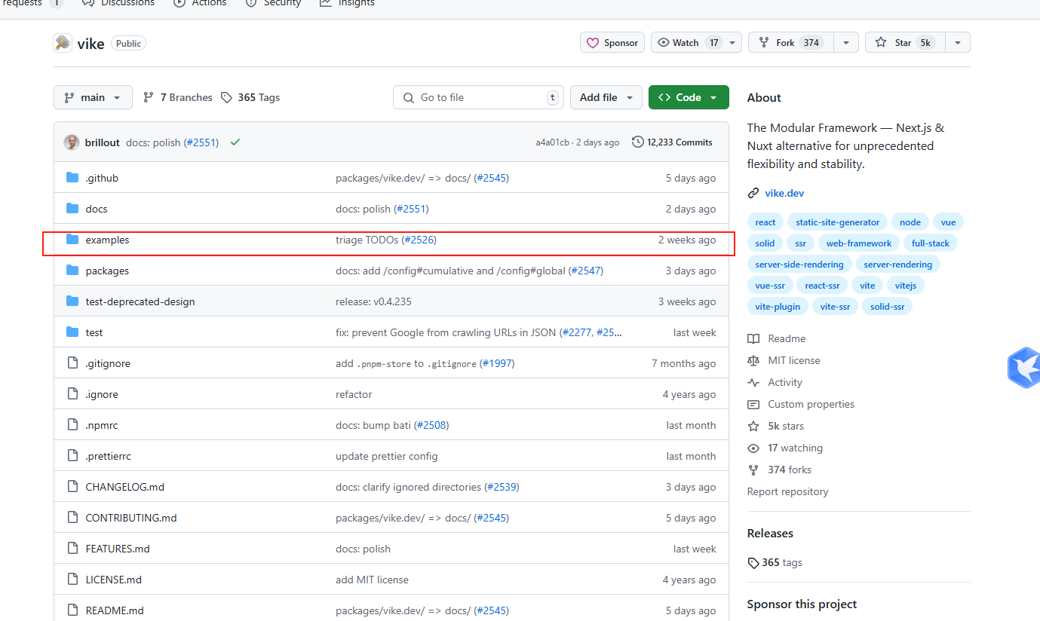Screen dimensions: 1040x621
Task: Open the Discussions tab
Action: 118,3
